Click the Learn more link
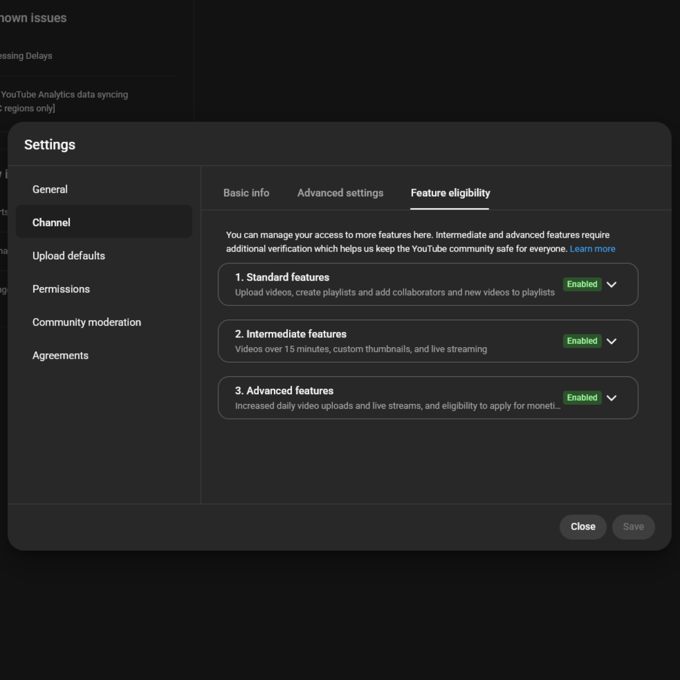 coord(592,249)
